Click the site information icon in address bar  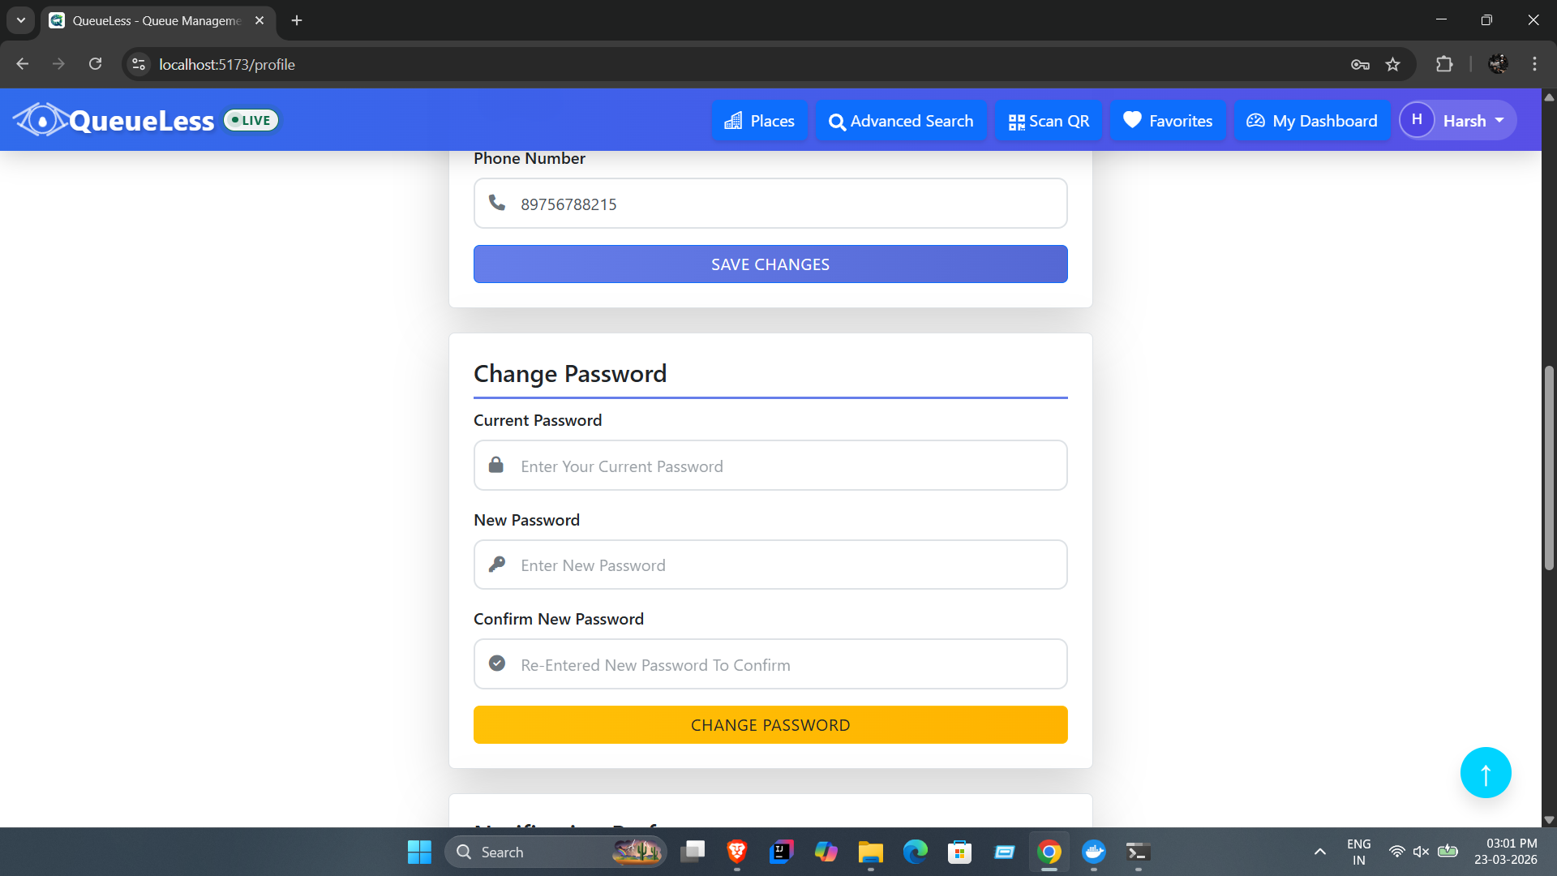tap(139, 64)
